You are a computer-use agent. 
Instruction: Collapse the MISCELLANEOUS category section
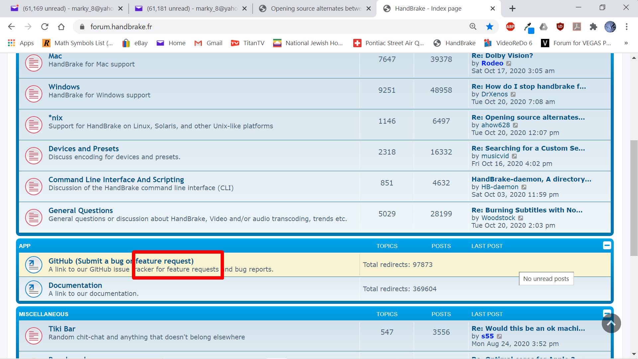click(607, 313)
